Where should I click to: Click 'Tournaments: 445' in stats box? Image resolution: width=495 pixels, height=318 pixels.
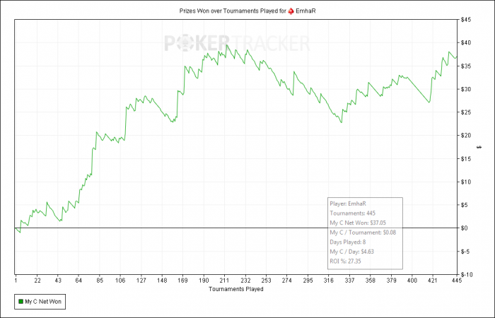(353, 213)
